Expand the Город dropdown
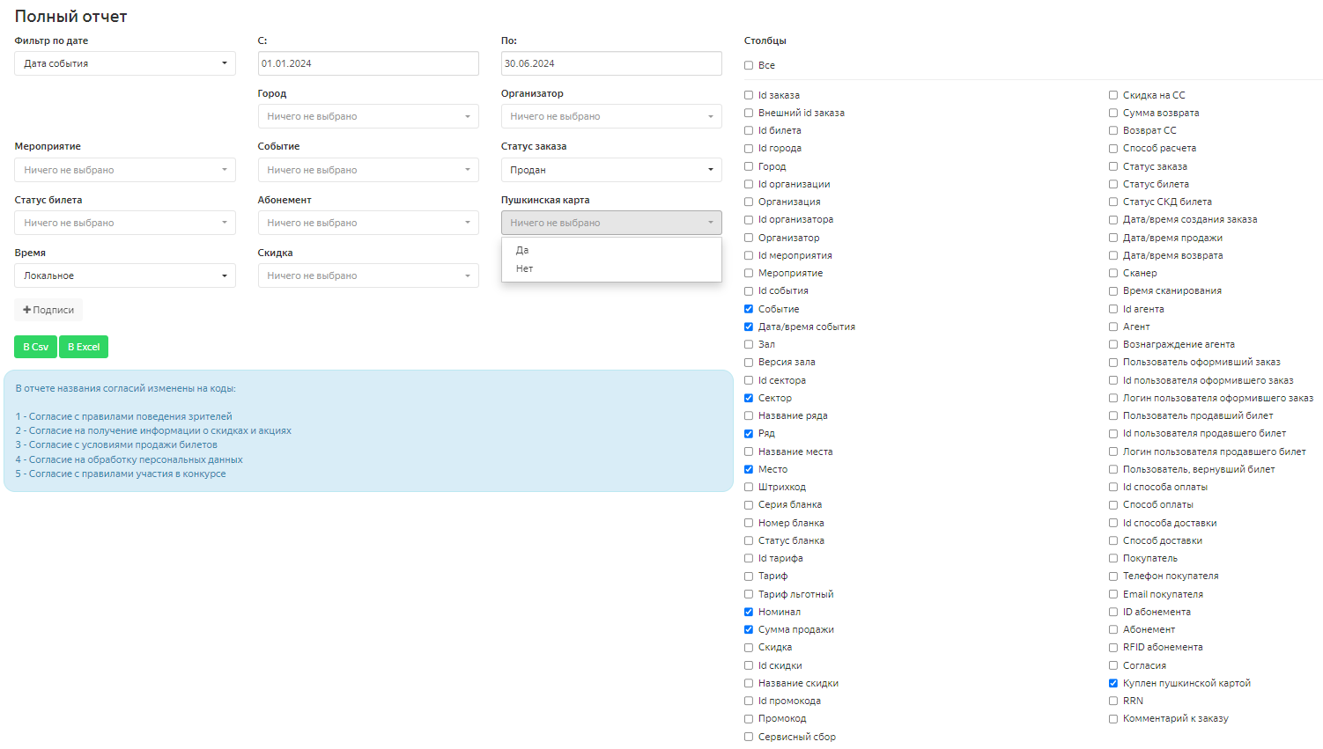Viewport: 1323px width, 749px height. pyautogui.click(x=367, y=116)
